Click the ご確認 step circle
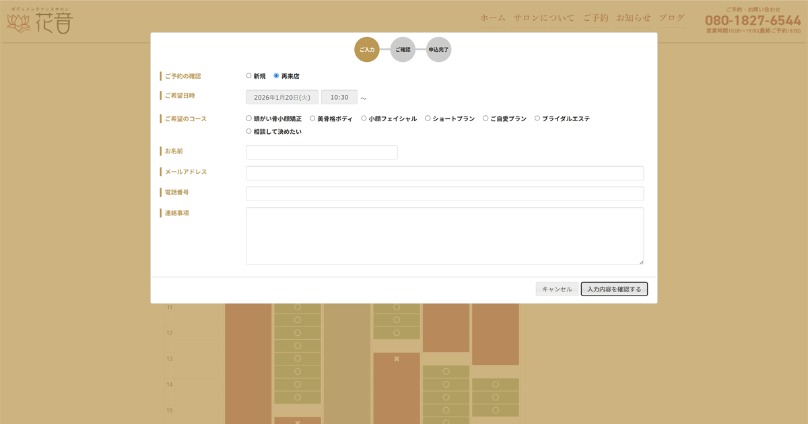This screenshot has height=424, width=808. click(403, 50)
